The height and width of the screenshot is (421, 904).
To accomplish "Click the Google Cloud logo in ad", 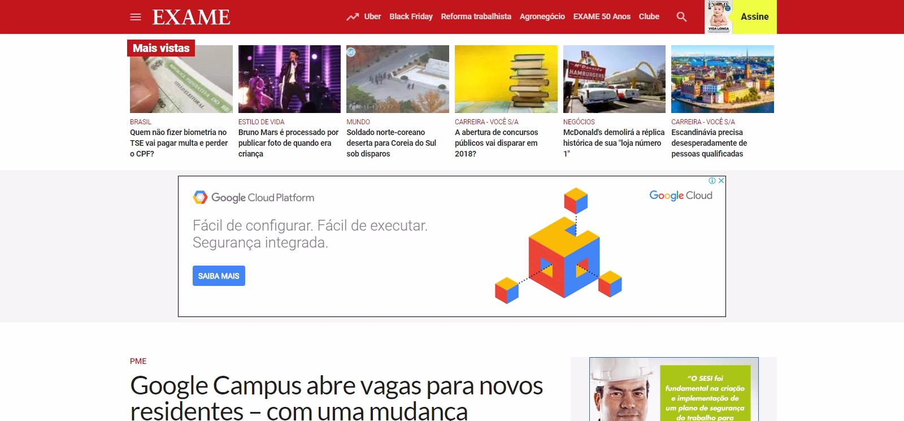I will click(x=681, y=196).
